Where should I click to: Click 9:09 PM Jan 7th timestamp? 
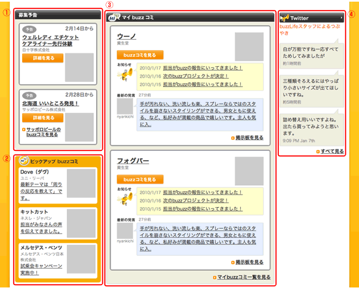[x=299, y=140]
